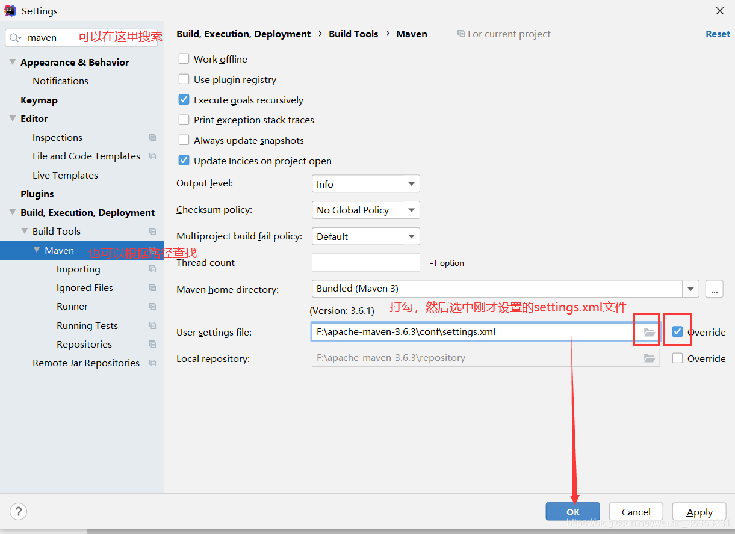
Task: Click the per-project icon next to Runner
Action: (152, 307)
